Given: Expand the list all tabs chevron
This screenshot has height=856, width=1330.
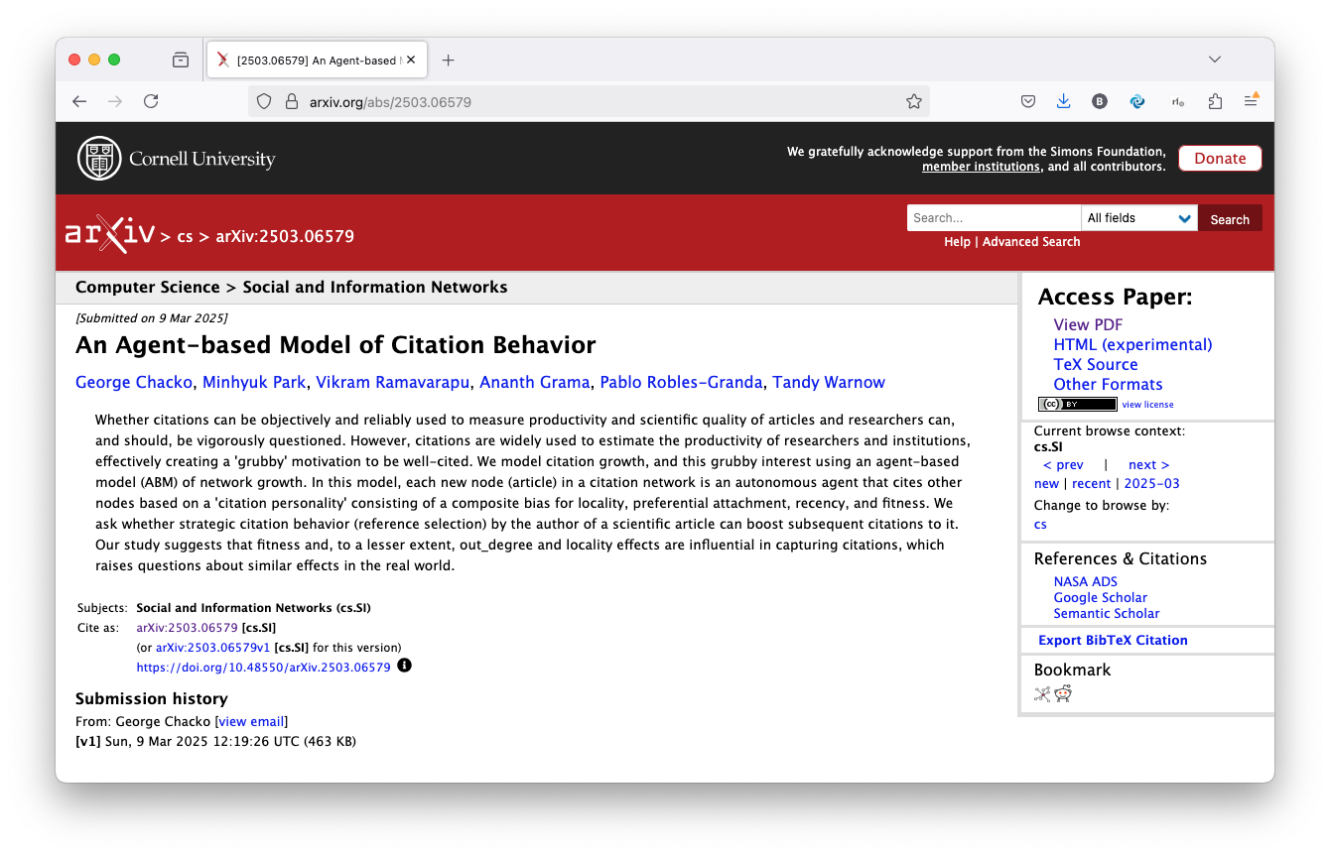Looking at the screenshot, I should tap(1215, 60).
